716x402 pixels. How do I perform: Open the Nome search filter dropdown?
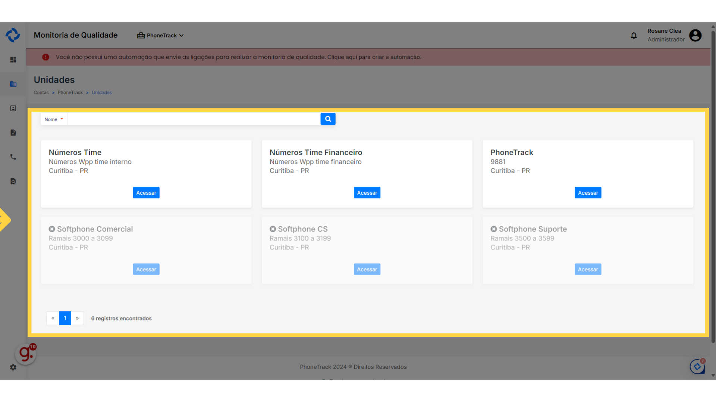point(54,119)
